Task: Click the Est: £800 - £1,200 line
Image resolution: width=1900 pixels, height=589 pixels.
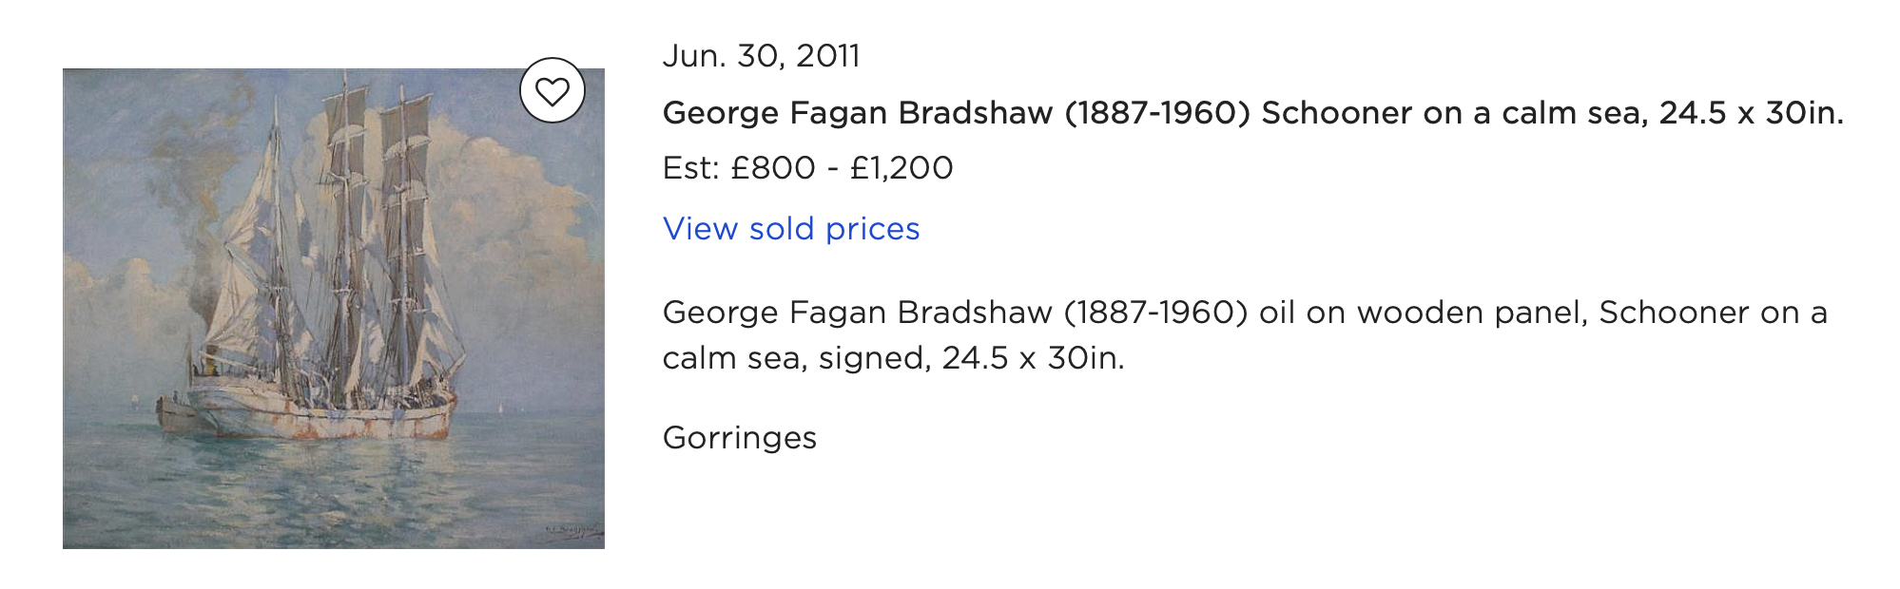Action: click(807, 168)
